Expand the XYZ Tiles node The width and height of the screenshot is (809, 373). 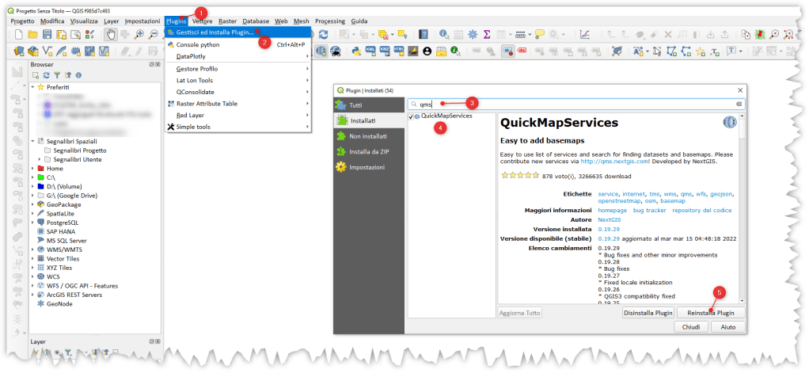pyautogui.click(x=32, y=268)
